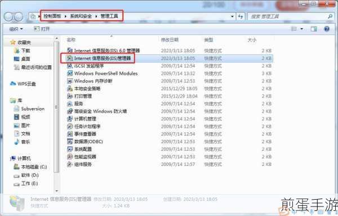Click iSCSI 发起程序 icon

70,66
